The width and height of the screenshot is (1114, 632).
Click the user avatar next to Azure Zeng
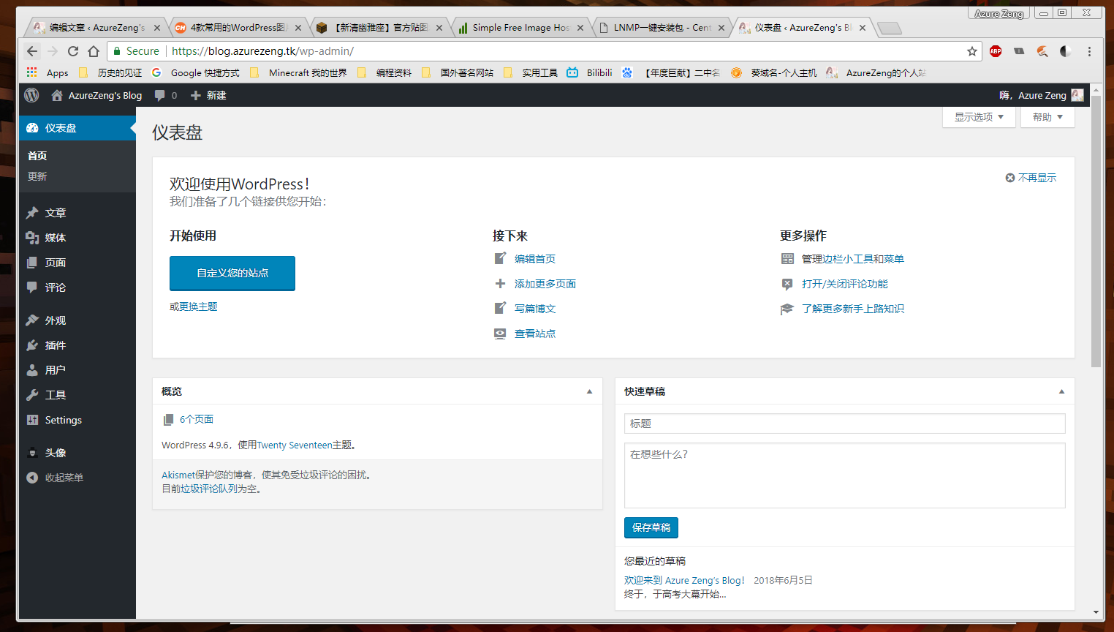point(1077,95)
